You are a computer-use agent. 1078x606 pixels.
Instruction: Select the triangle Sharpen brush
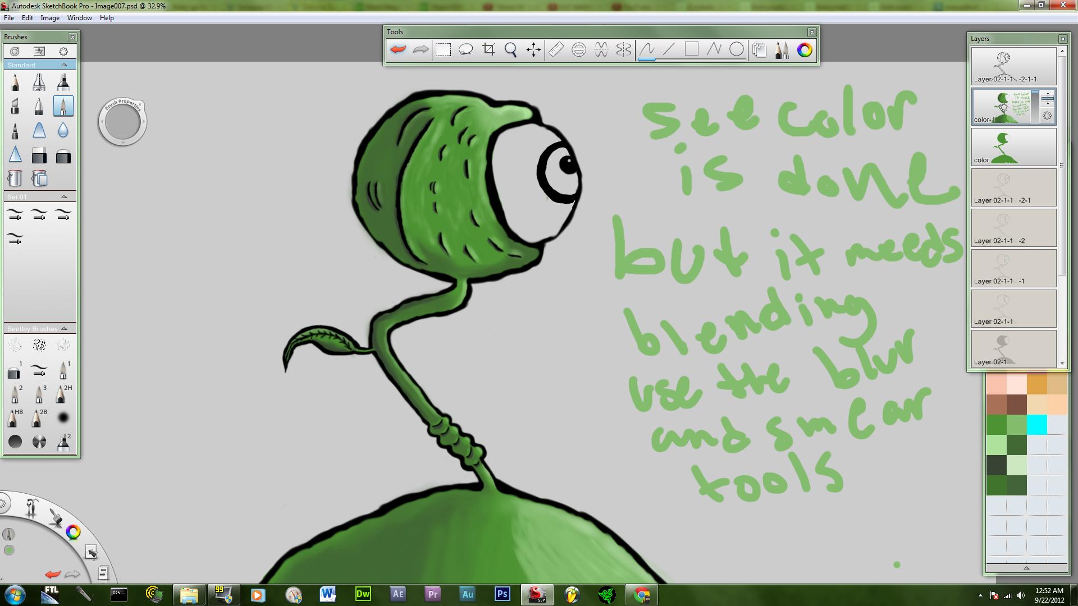pos(15,154)
